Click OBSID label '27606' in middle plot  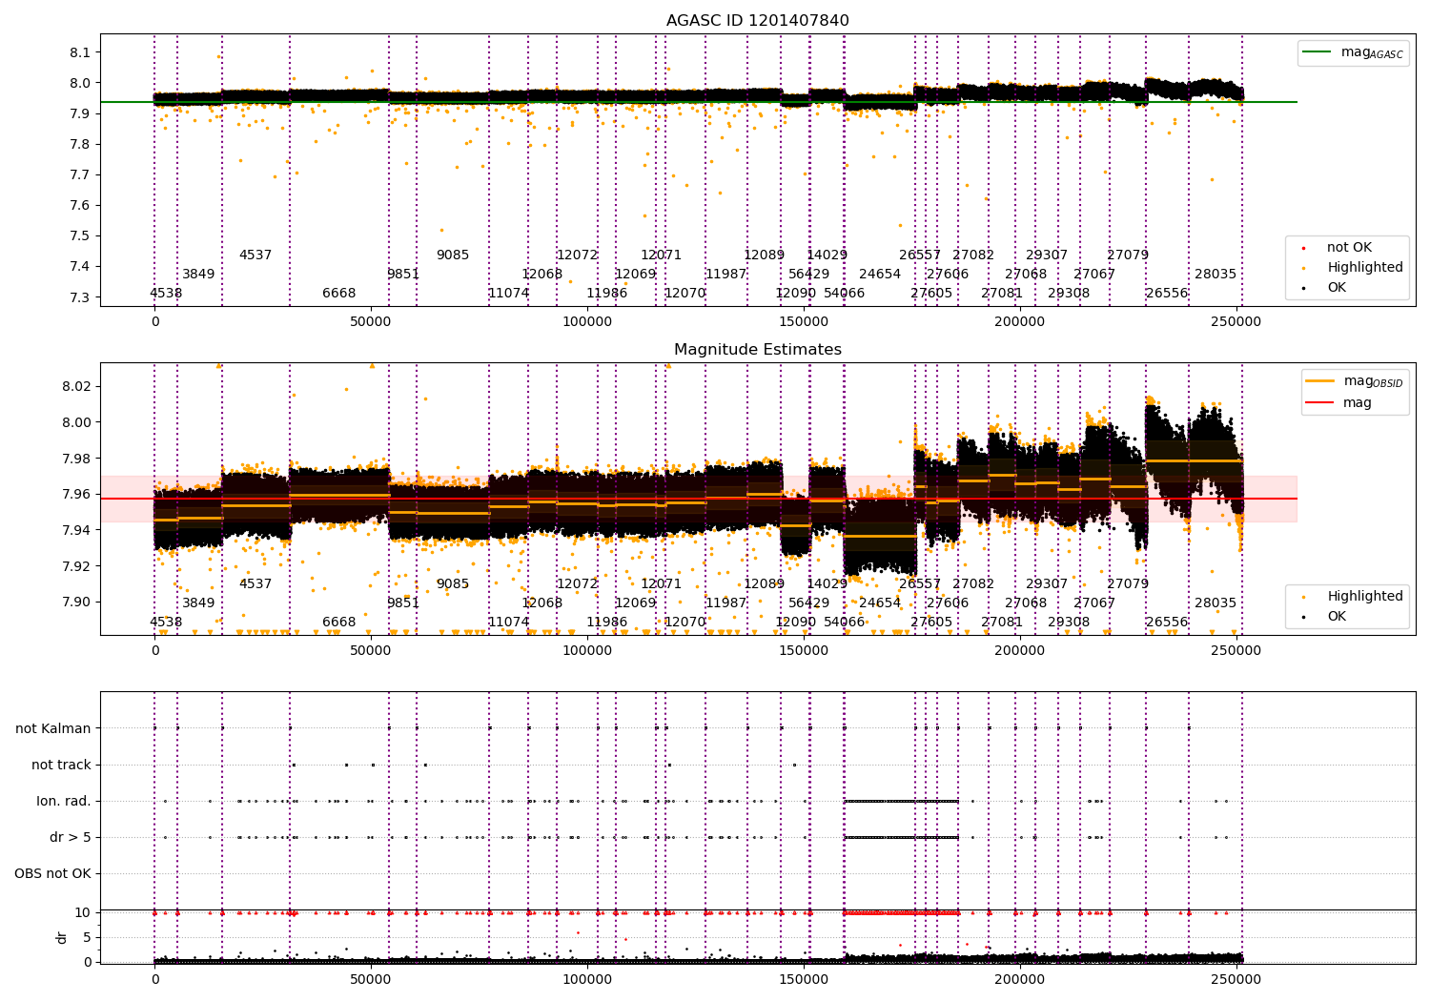point(948,603)
